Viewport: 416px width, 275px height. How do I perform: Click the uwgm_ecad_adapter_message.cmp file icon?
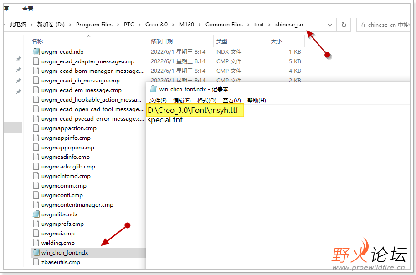coord(36,61)
